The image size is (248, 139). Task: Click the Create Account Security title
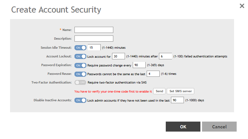(x=56, y=10)
